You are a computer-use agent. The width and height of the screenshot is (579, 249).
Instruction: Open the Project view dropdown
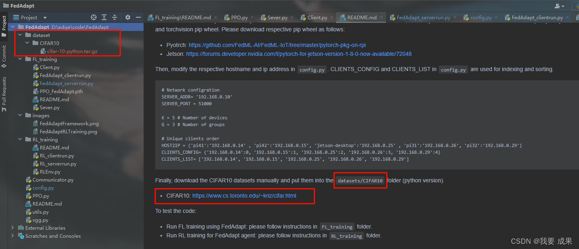click(x=45, y=18)
